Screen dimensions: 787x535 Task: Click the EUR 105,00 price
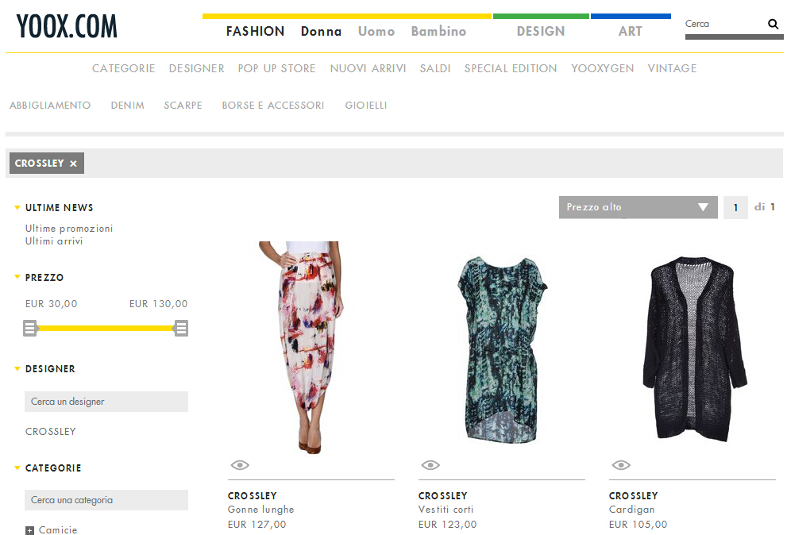tap(638, 525)
